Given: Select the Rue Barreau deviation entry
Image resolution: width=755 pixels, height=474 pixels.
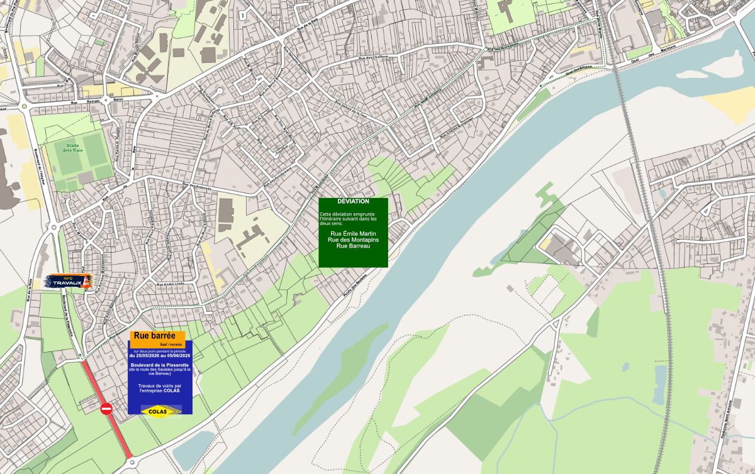Looking at the screenshot, I should point(353,246).
